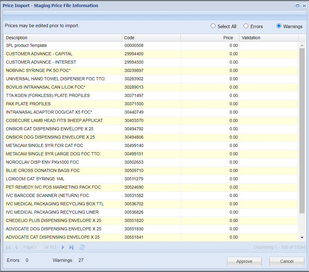309x272 pixels.
Task: Go to previous page of results
Action: click(16, 247)
